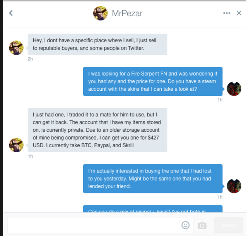Click the MrPezar name in header
This screenshot has width=246, height=236.
[x=127, y=13]
